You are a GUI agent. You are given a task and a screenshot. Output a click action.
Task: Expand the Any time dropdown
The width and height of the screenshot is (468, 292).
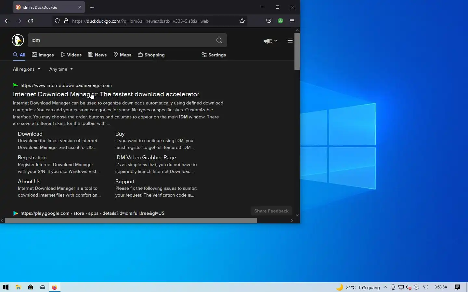pyautogui.click(x=61, y=69)
